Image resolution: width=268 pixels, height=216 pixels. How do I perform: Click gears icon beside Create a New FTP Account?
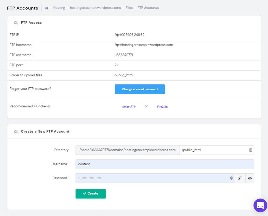coord(16,132)
